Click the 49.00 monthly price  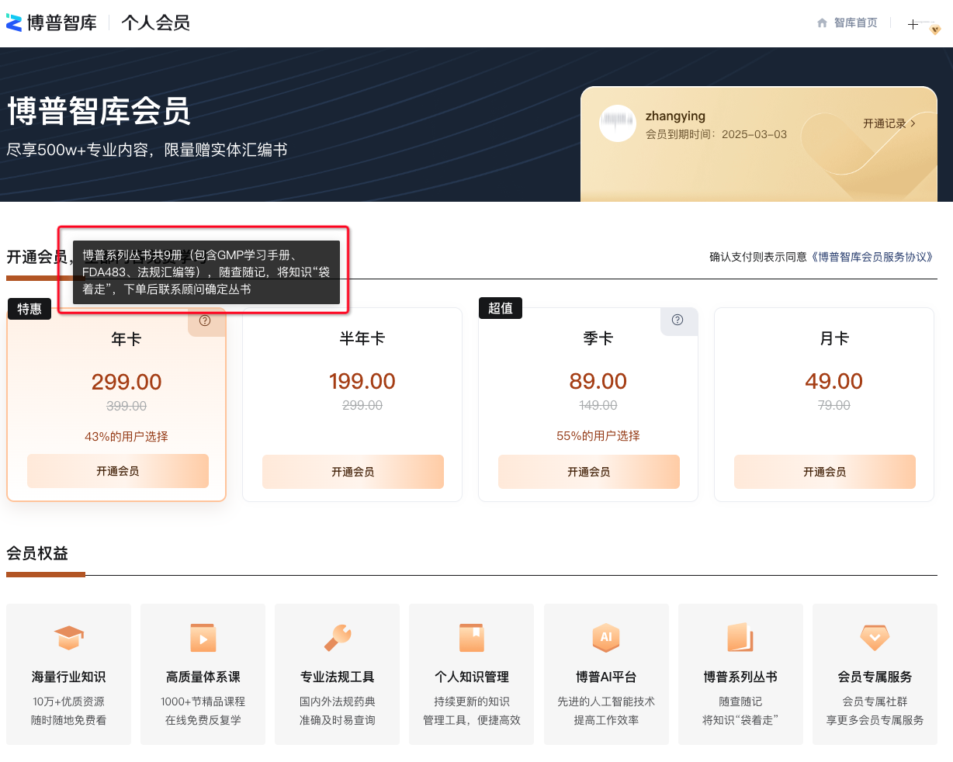pyautogui.click(x=834, y=381)
